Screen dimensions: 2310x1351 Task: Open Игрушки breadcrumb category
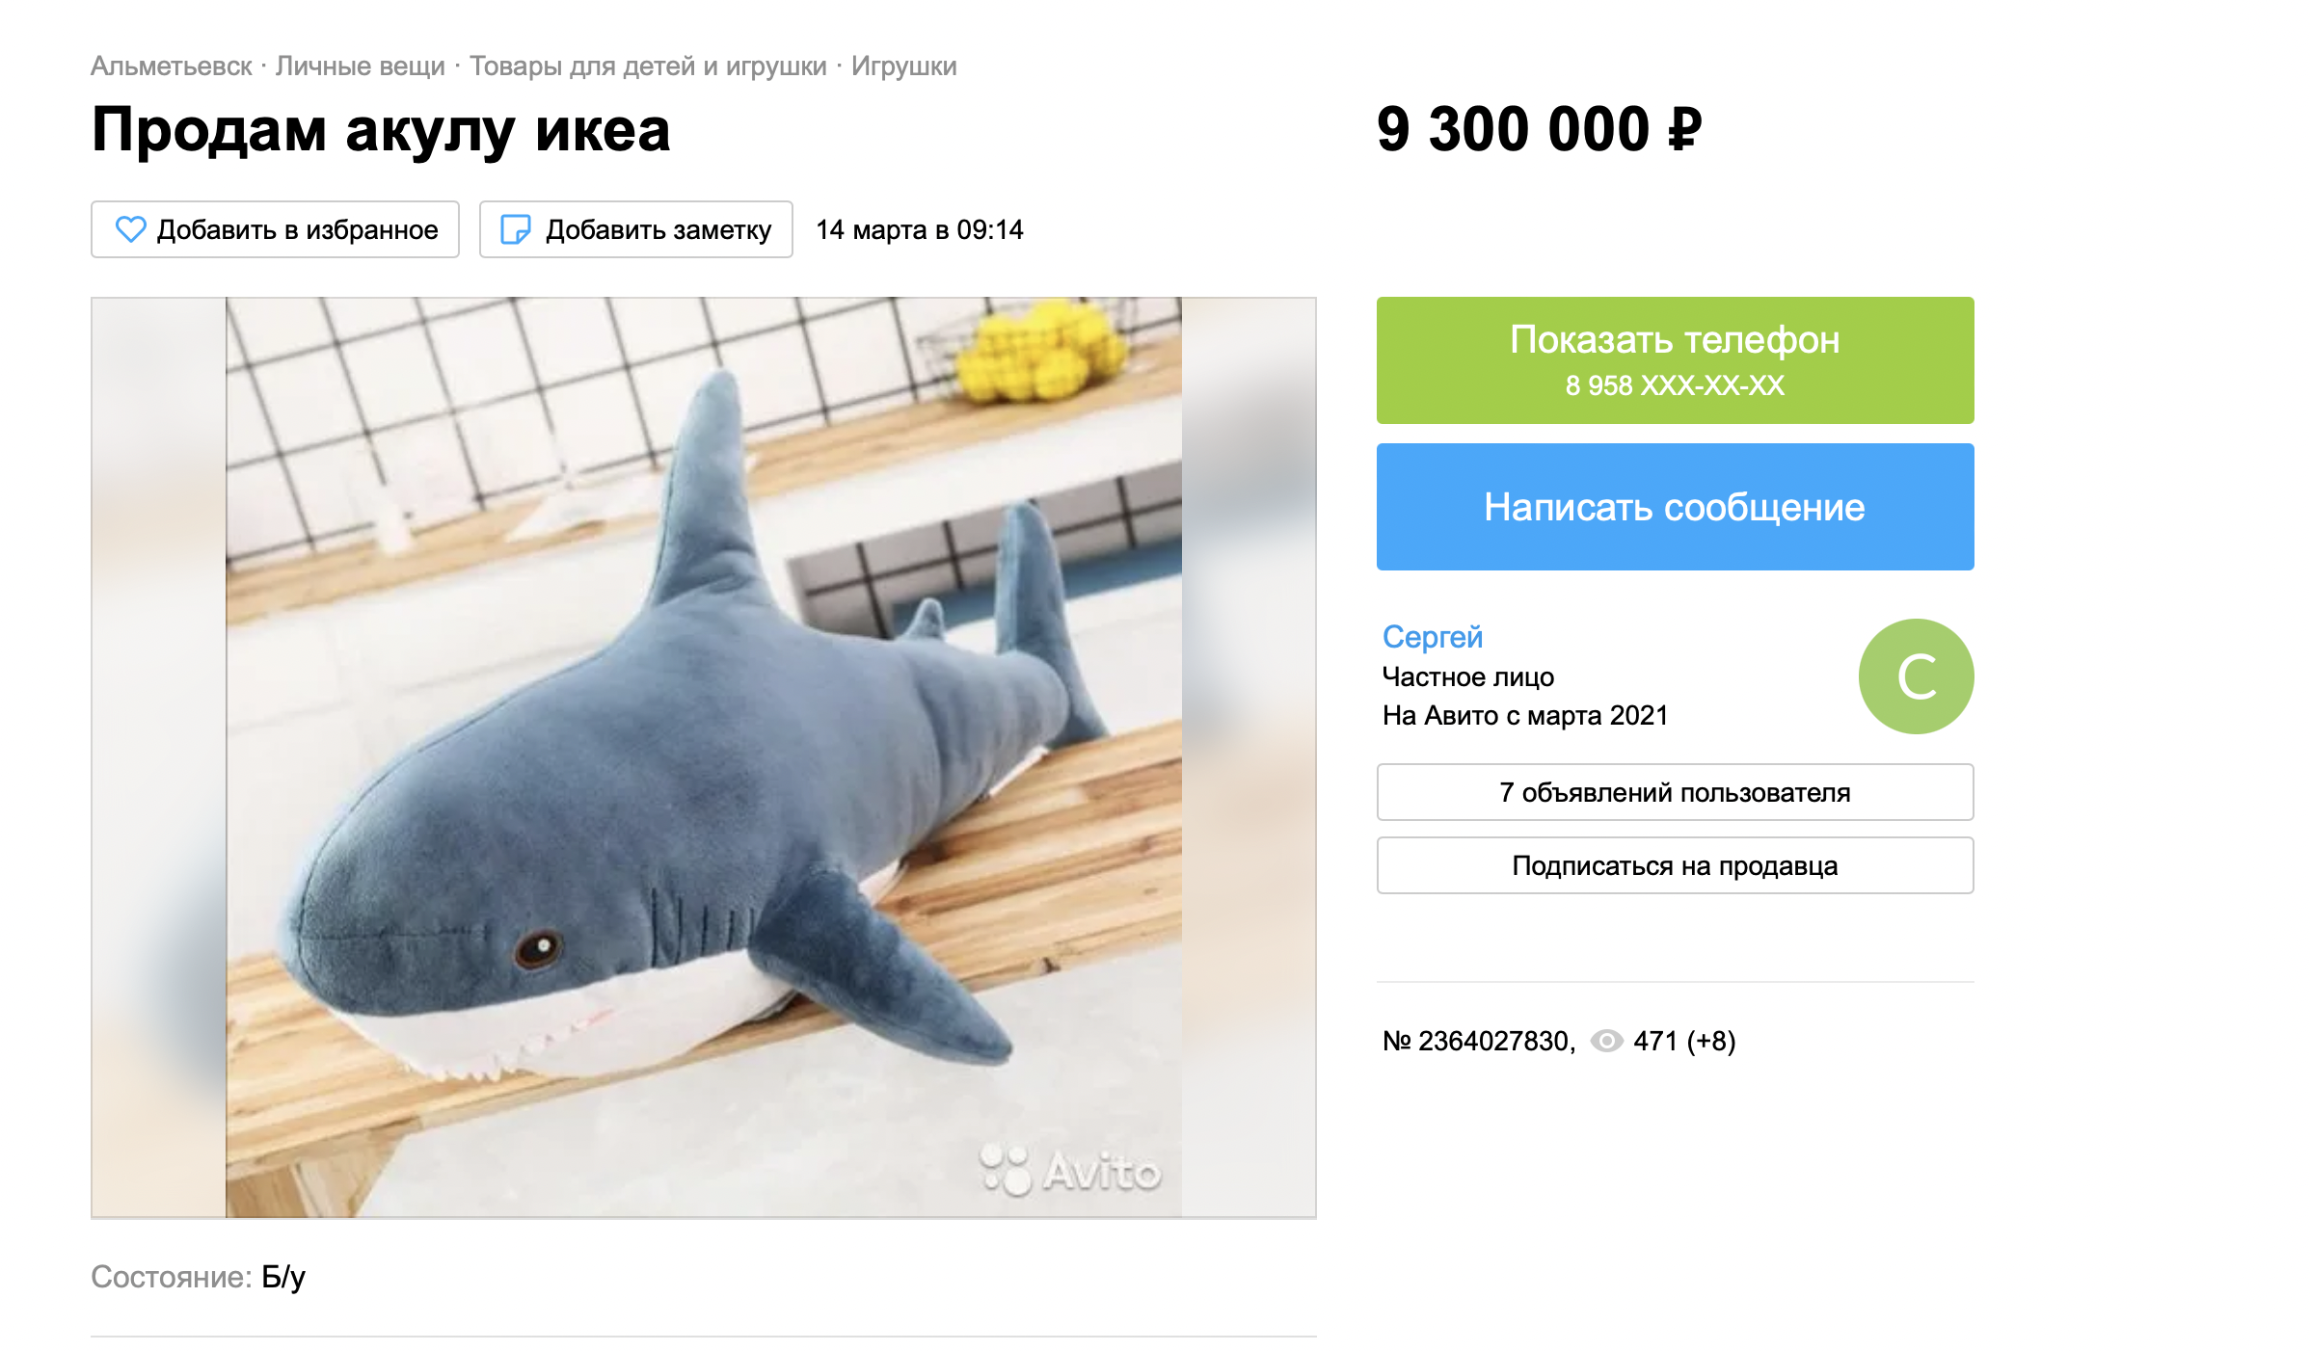click(904, 66)
